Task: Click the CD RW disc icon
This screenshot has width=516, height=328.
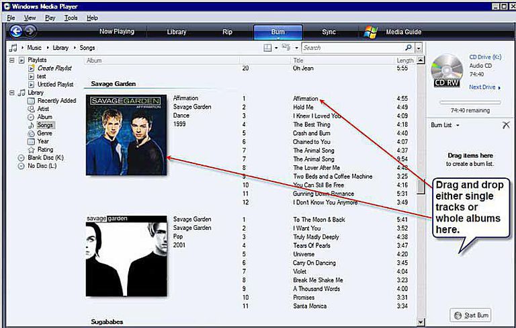Action: pos(446,71)
